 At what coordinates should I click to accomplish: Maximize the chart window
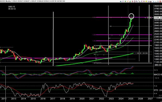pos(158,1)
